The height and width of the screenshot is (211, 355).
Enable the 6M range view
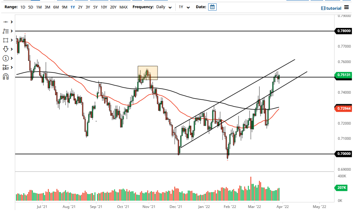pyautogui.click(x=56, y=7)
